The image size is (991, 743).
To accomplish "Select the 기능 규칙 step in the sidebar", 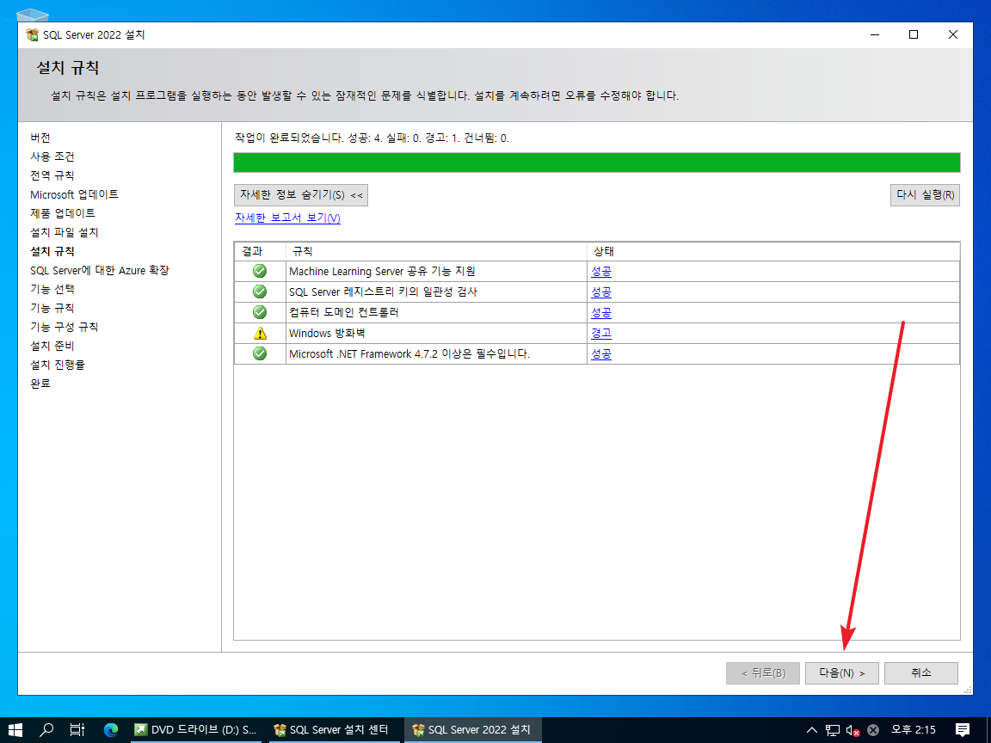I will [52, 309].
